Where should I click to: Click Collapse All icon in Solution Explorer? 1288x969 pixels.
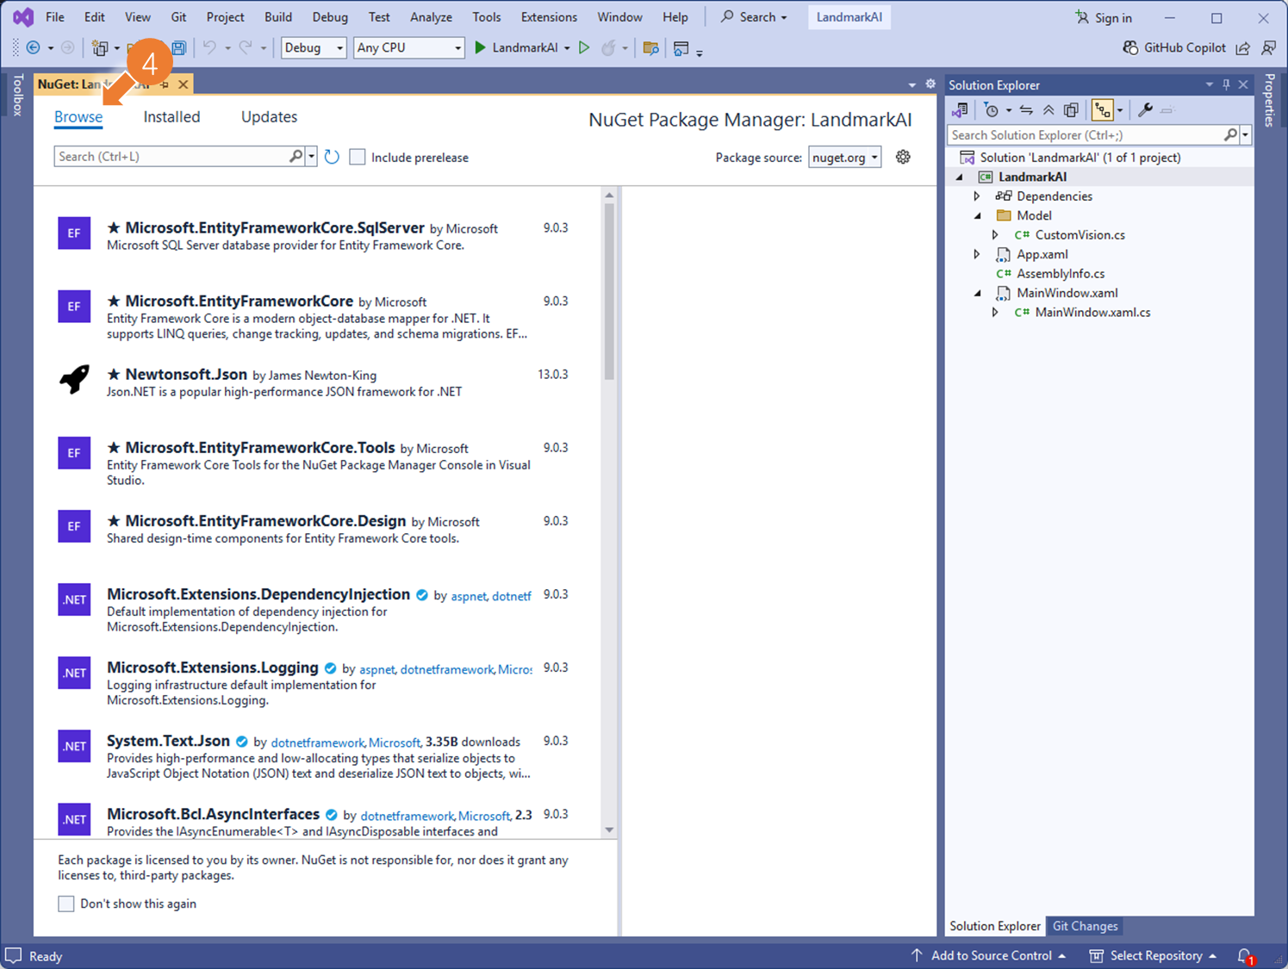[x=1048, y=109]
